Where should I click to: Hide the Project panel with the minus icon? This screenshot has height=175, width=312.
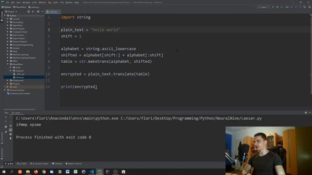(x=42, y=12)
